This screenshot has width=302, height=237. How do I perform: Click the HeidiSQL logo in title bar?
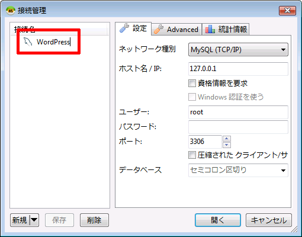click(10, 11)
